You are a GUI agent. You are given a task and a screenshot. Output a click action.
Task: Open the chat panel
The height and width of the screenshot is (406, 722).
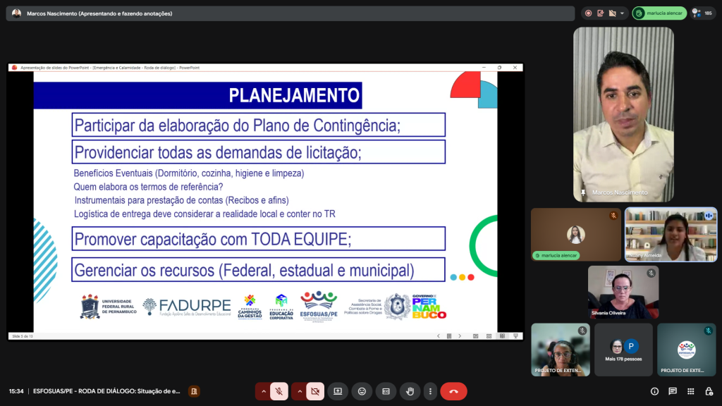[x=673, y=391]
